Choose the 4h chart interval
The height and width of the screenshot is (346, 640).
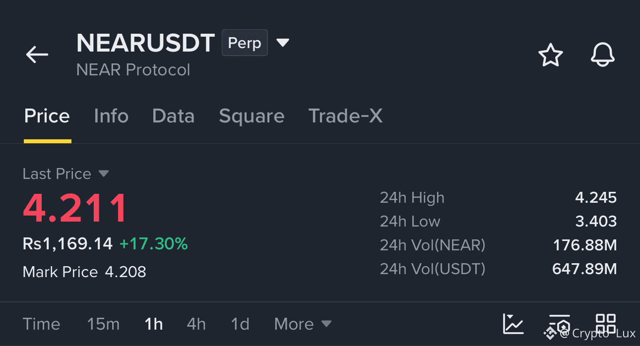[196, 324]
